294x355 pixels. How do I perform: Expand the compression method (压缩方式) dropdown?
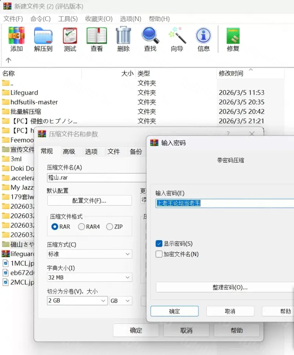[x=89, y=254]
